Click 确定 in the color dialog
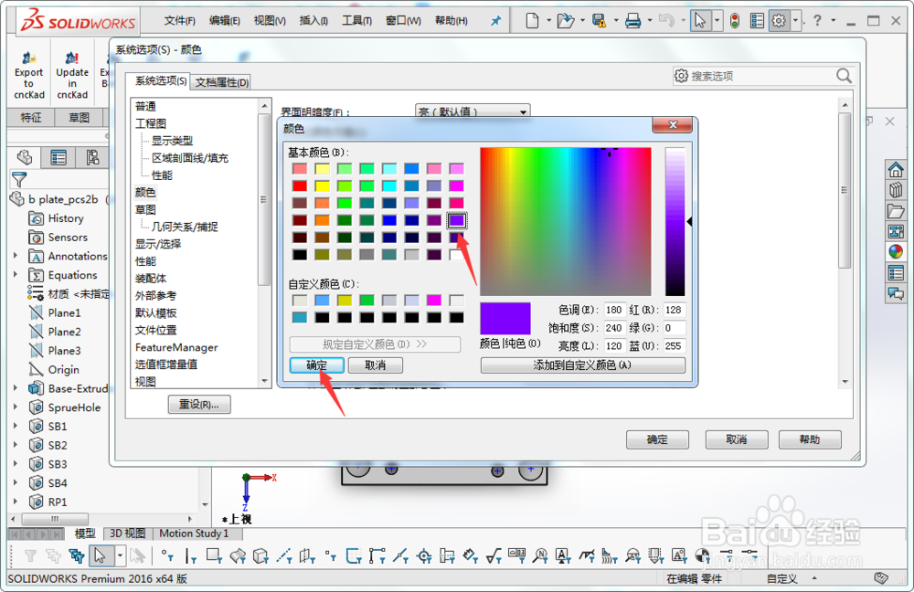This screenshot has height=592, width=914. [316, 365]
